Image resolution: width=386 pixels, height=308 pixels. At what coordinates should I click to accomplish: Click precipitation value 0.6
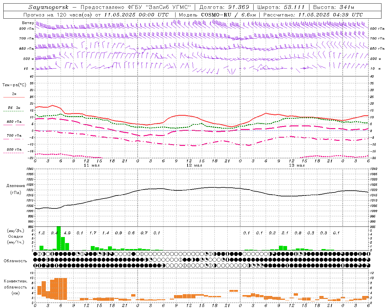(x=131, y=233)
